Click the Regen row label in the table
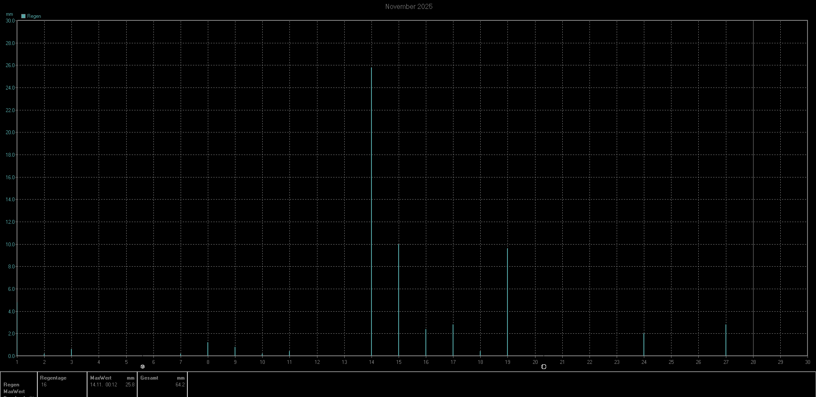The width and height of the screenshot is (816, 397). coord(11,385)
